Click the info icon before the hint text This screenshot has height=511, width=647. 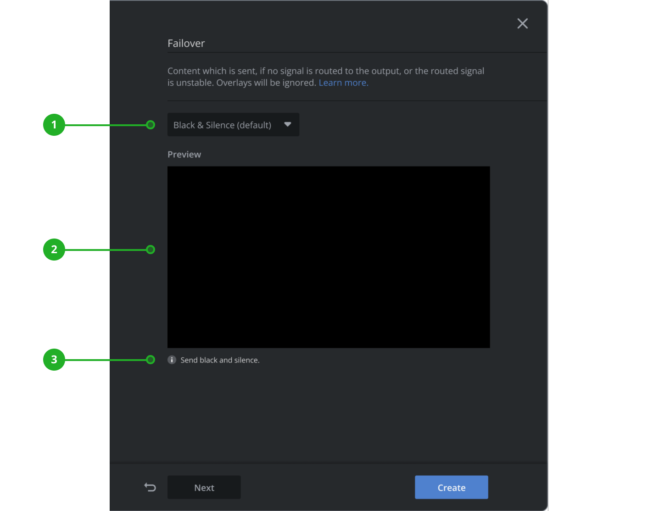point(172,360)
